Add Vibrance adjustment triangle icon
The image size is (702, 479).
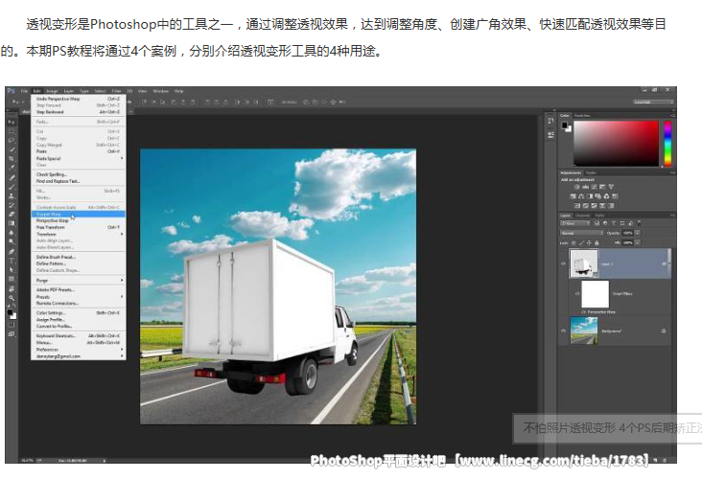click(x=611, y=187)
